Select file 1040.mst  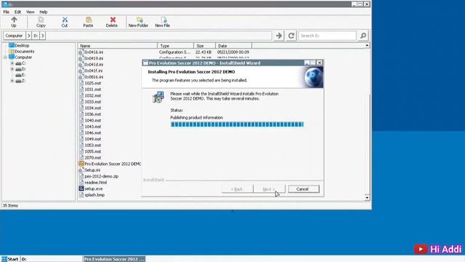[x=90, y=121]
